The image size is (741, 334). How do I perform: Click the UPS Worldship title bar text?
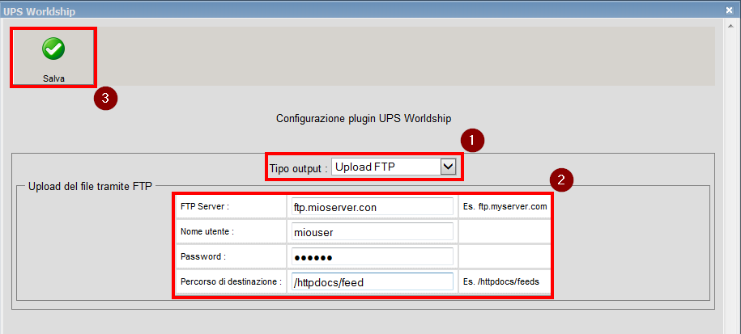[x=39, y=11]
